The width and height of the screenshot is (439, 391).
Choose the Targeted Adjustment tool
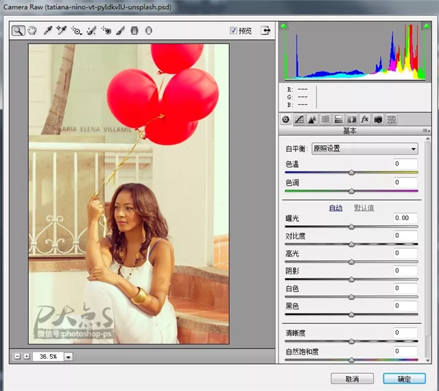(76, 31)
